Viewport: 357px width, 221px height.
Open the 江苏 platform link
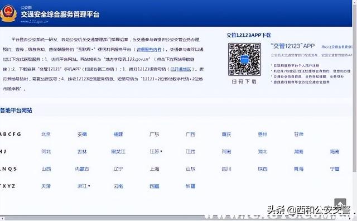click(x=155, y=151)
